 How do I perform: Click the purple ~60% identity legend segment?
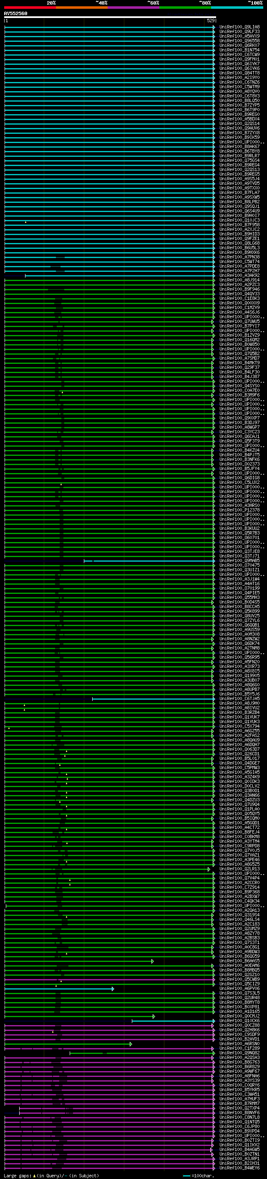point(134,8)
